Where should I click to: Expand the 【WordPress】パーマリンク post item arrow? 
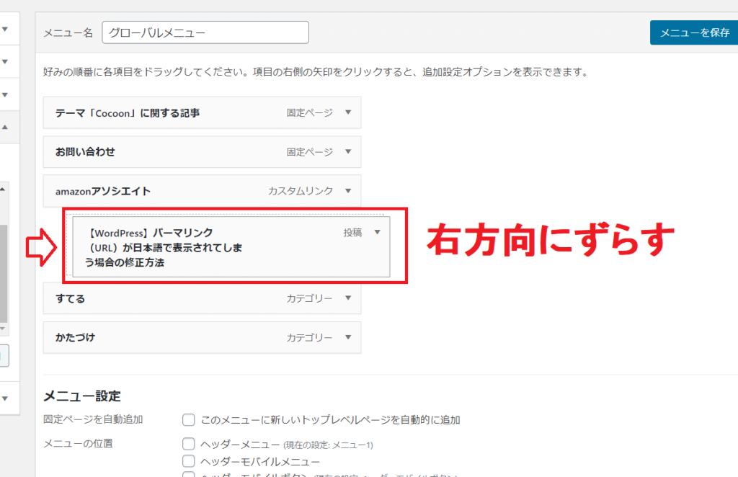coord(377,233)
